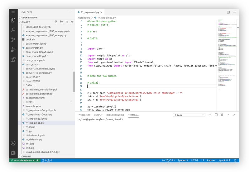Split the terminal panel

[x=216, y=115]
